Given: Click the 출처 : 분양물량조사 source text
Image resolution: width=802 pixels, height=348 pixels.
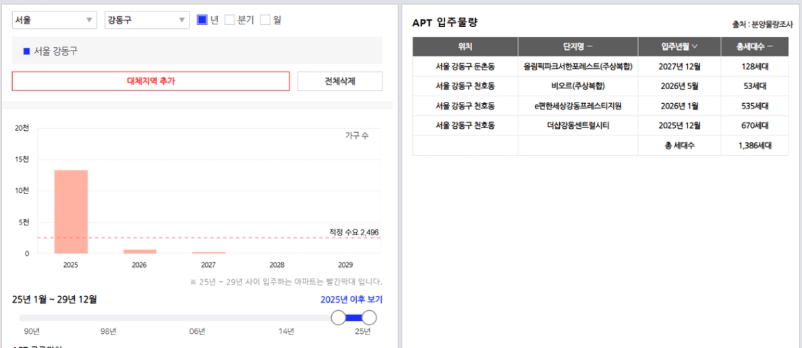Looking at the screenshot, I should coord(763,24).
